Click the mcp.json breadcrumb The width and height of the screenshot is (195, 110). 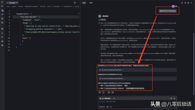(57, 6)
